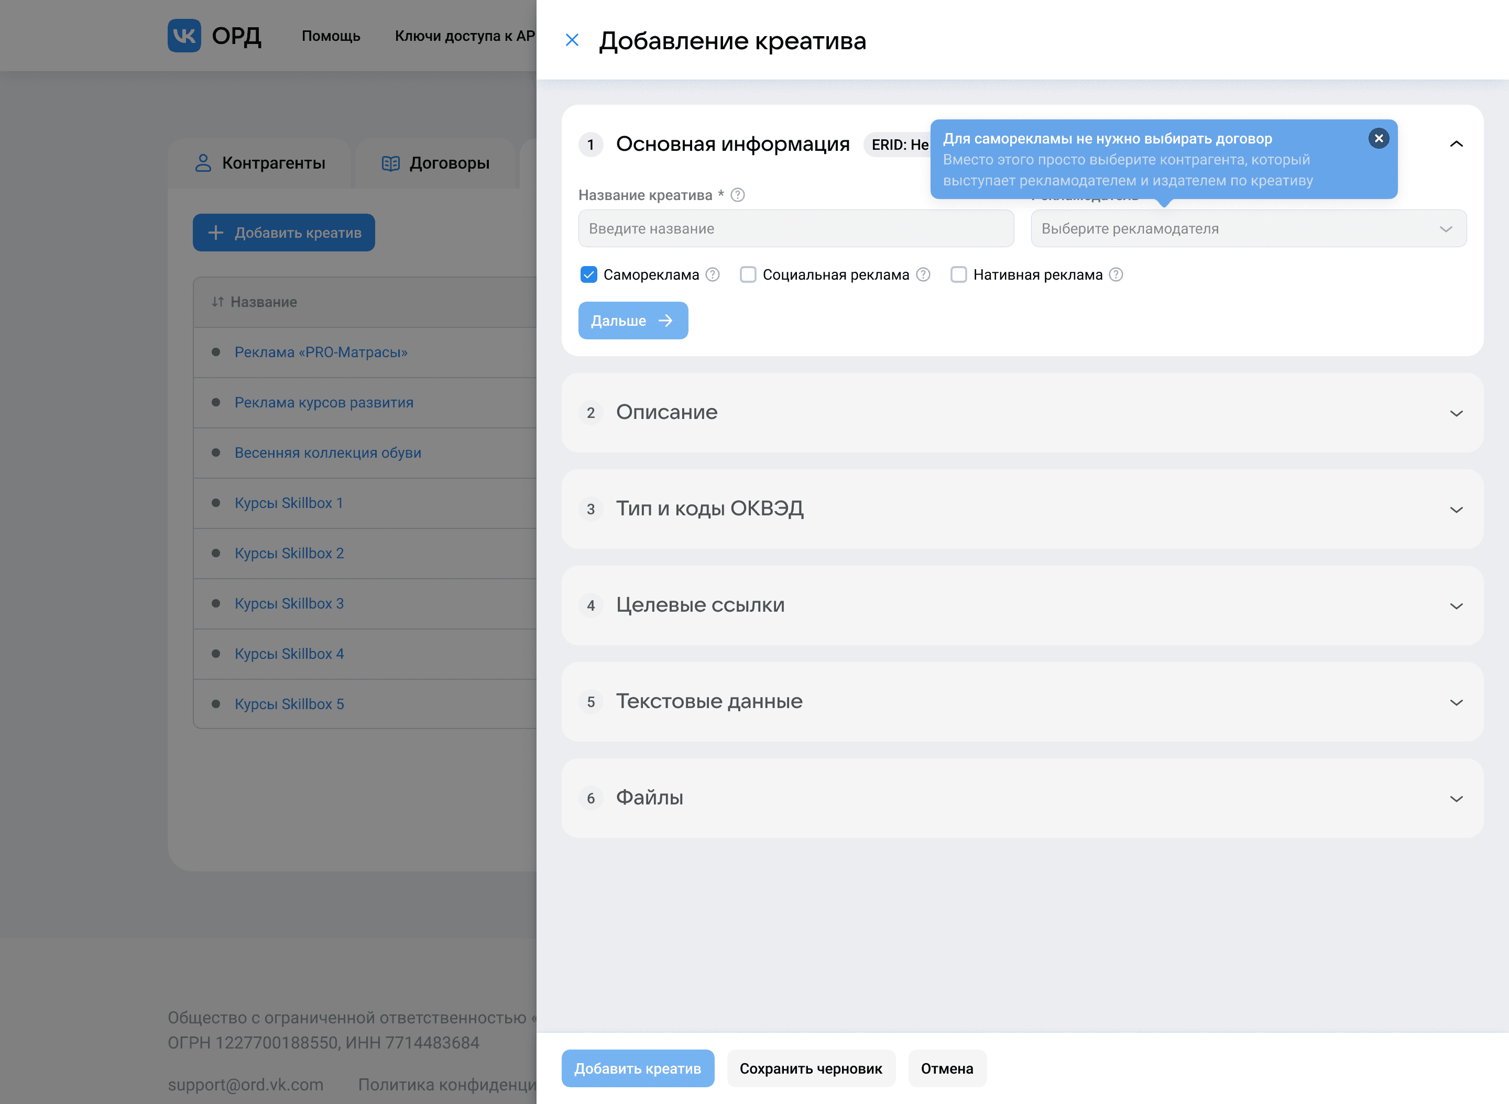Open the Договоры tab
Viewport: 1509px width, 1104px height.
tap(436, 163)
